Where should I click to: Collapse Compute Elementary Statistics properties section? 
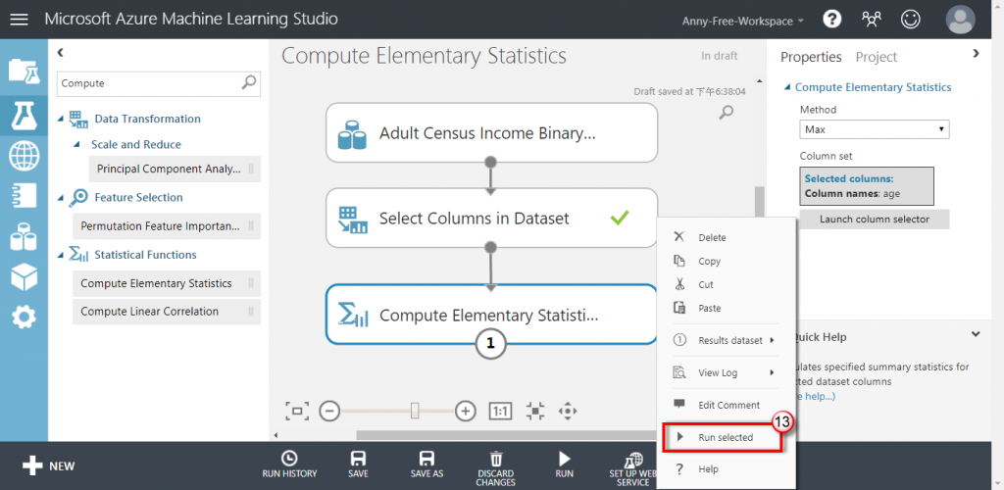tap(788, 87)
